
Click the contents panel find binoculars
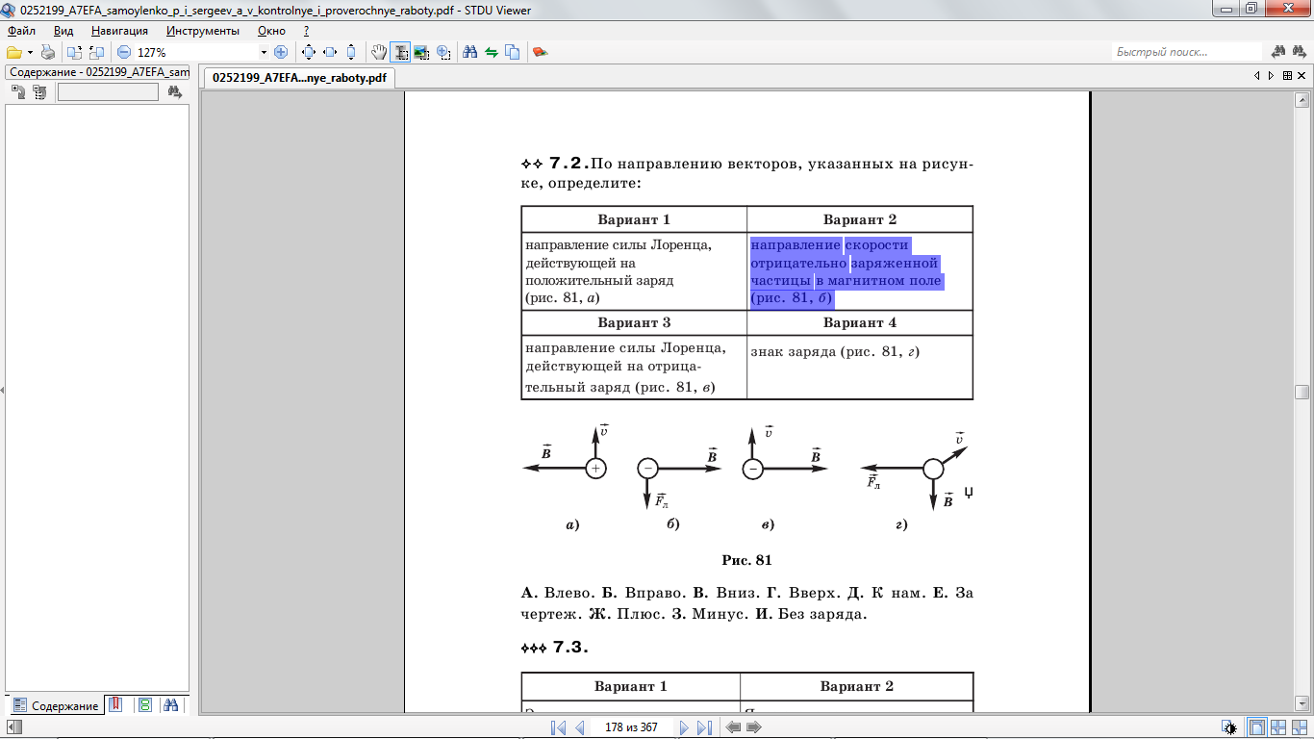click(174, 92)
